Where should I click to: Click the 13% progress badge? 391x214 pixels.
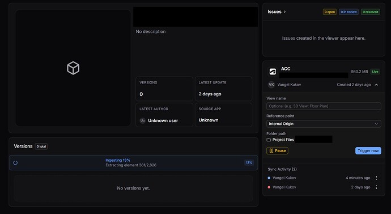(249, 162)
